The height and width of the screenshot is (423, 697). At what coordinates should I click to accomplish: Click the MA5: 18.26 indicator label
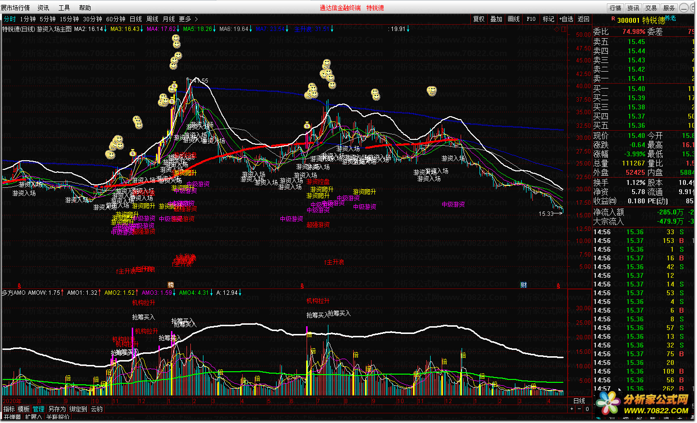[x=198, y=29]
